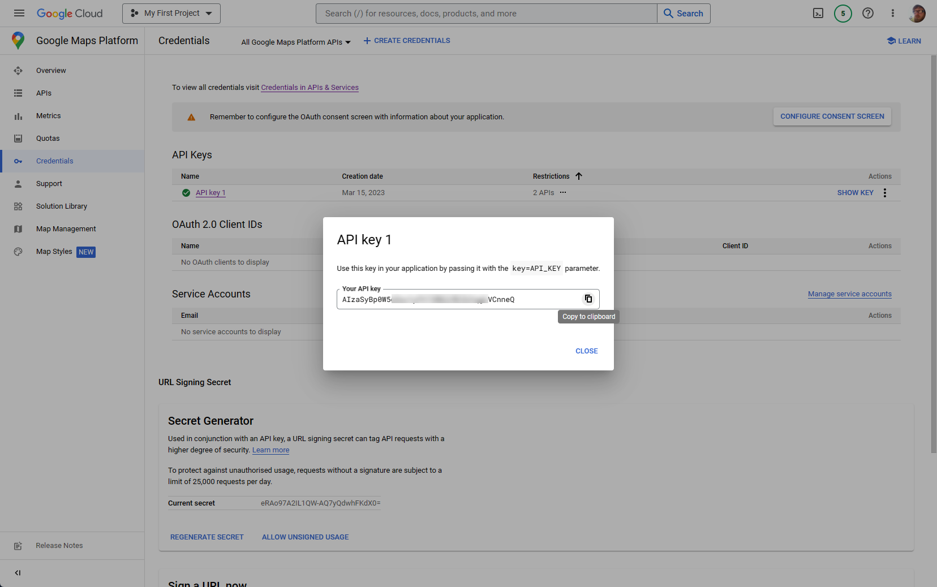Click Create Credentials button

click(x=407, y=41)
